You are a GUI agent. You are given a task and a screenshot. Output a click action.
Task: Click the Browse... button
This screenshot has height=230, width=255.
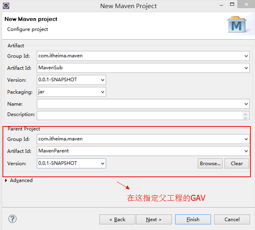[x=210, y=163]
